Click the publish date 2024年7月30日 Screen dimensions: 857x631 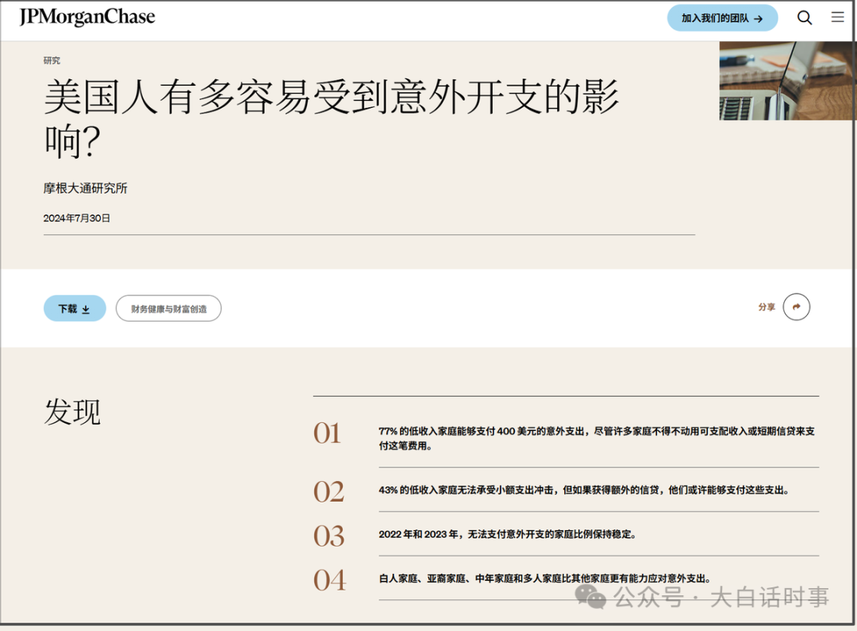point(78,217)
